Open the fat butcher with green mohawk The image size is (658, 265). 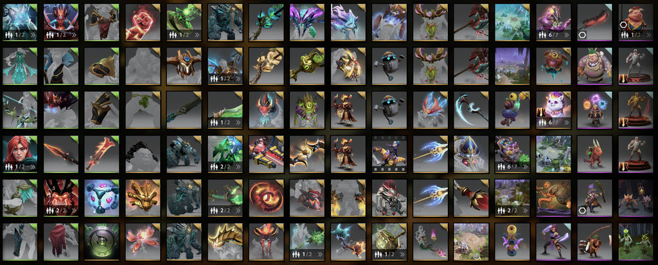(x=595, y=66)
